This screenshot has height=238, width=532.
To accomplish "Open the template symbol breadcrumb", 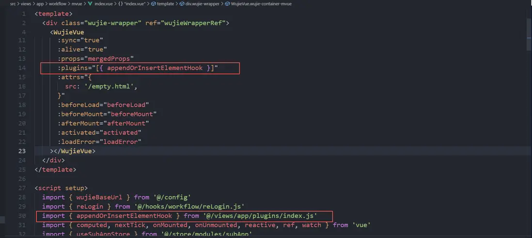I will pos(166,4).
